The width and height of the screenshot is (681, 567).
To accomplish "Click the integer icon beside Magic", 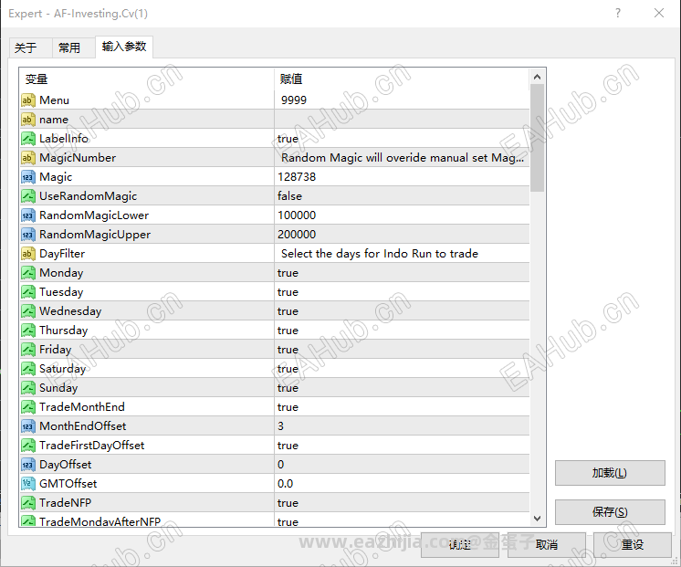I will pyautogui.click(x=28, y=177).
